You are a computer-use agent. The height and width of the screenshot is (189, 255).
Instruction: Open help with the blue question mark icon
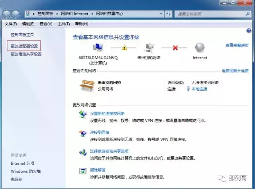coord(249,31)
